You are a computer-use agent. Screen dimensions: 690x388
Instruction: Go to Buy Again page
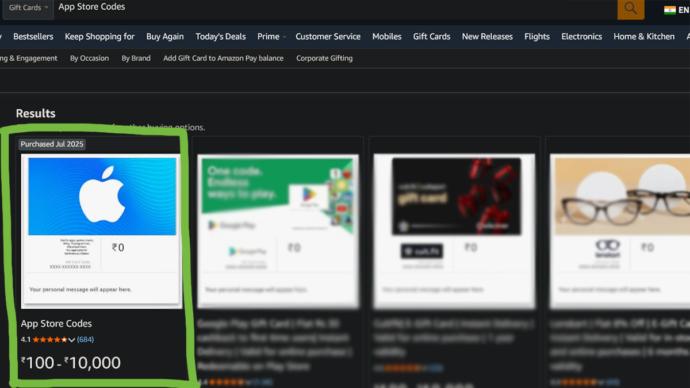click(x=165, y=36)
